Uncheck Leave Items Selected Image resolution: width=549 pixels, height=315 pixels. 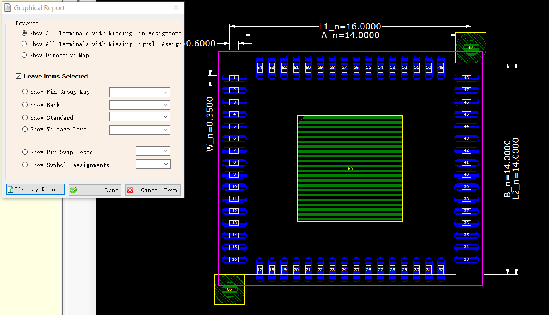point(18,76)
